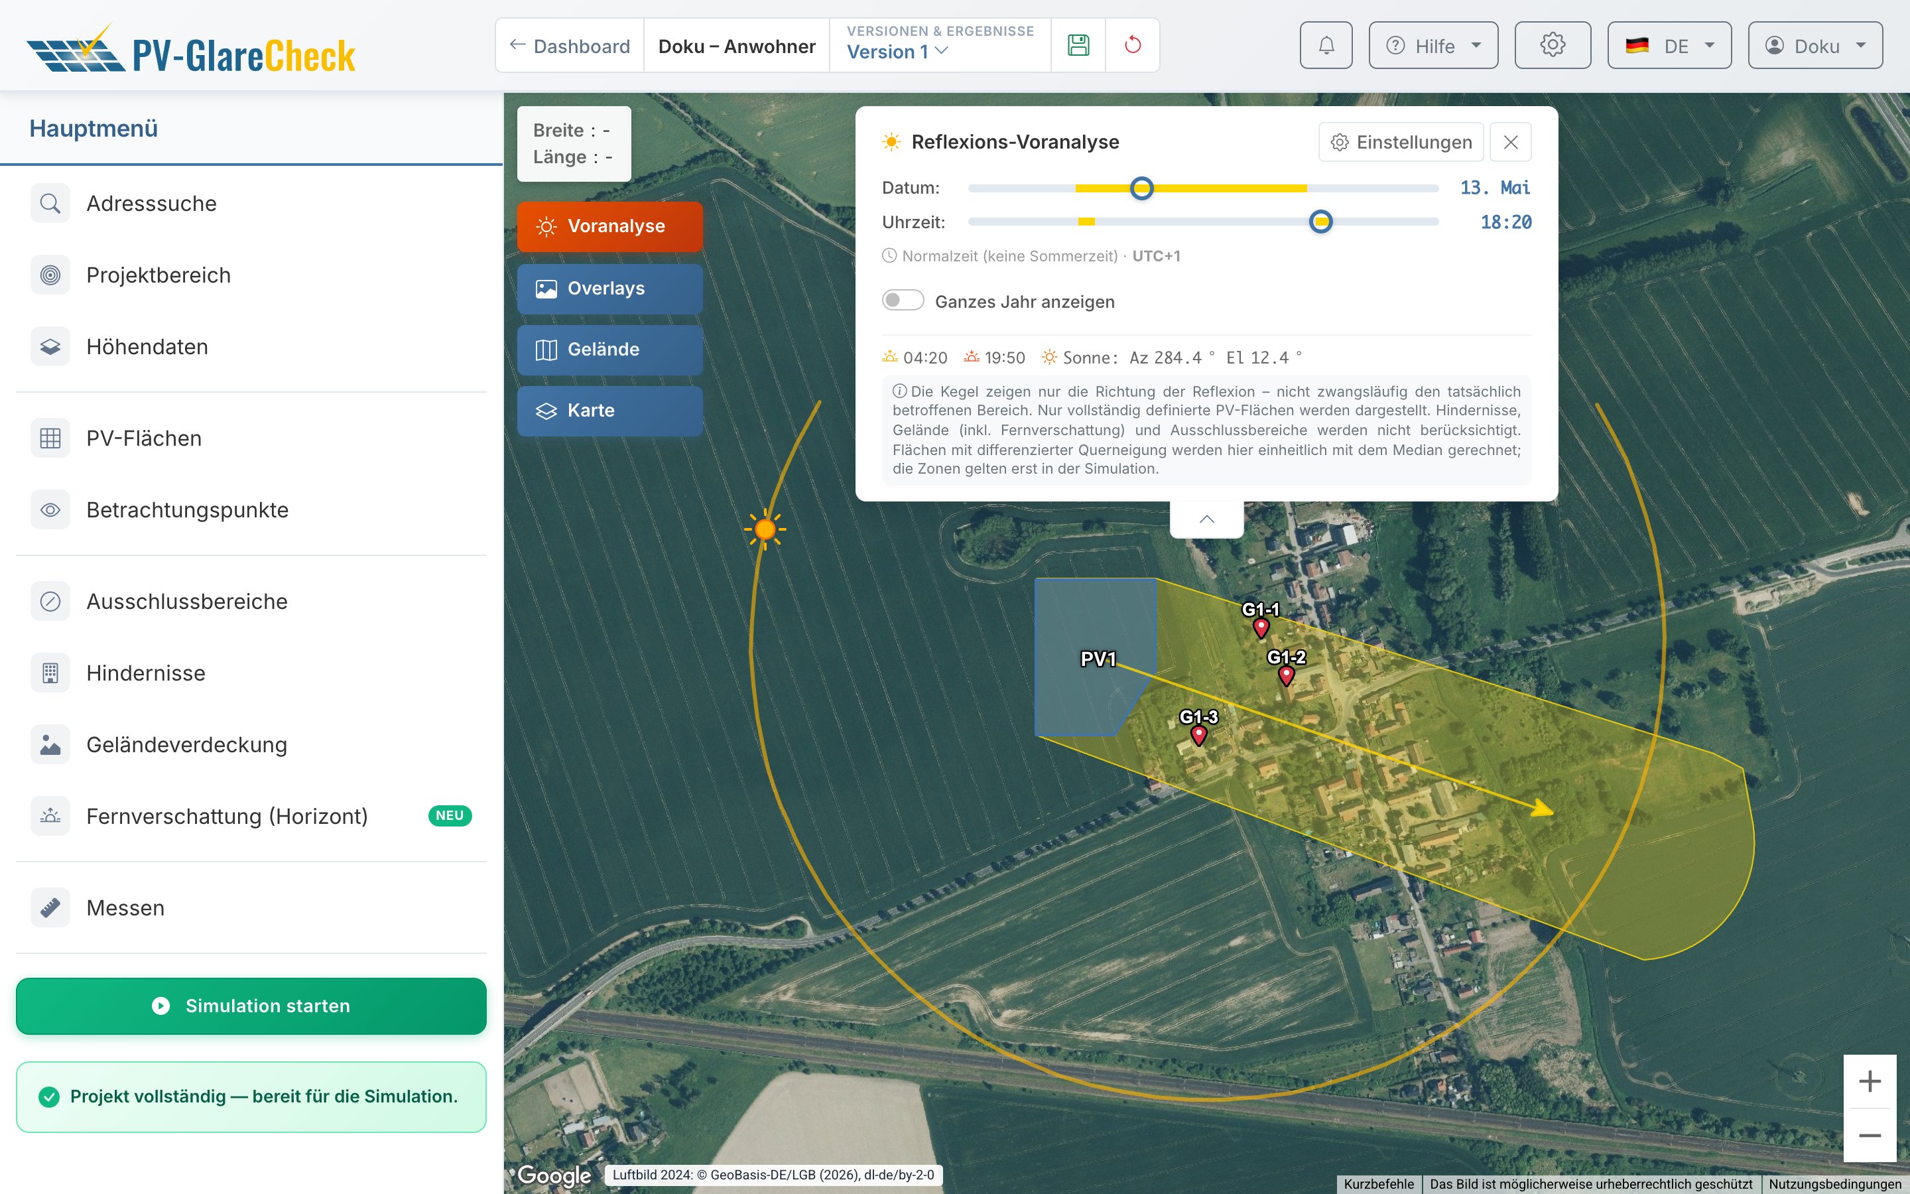Click the Datum slider handle
The width and height of the screenshot is (1910, 1194).
point(1141,188)
